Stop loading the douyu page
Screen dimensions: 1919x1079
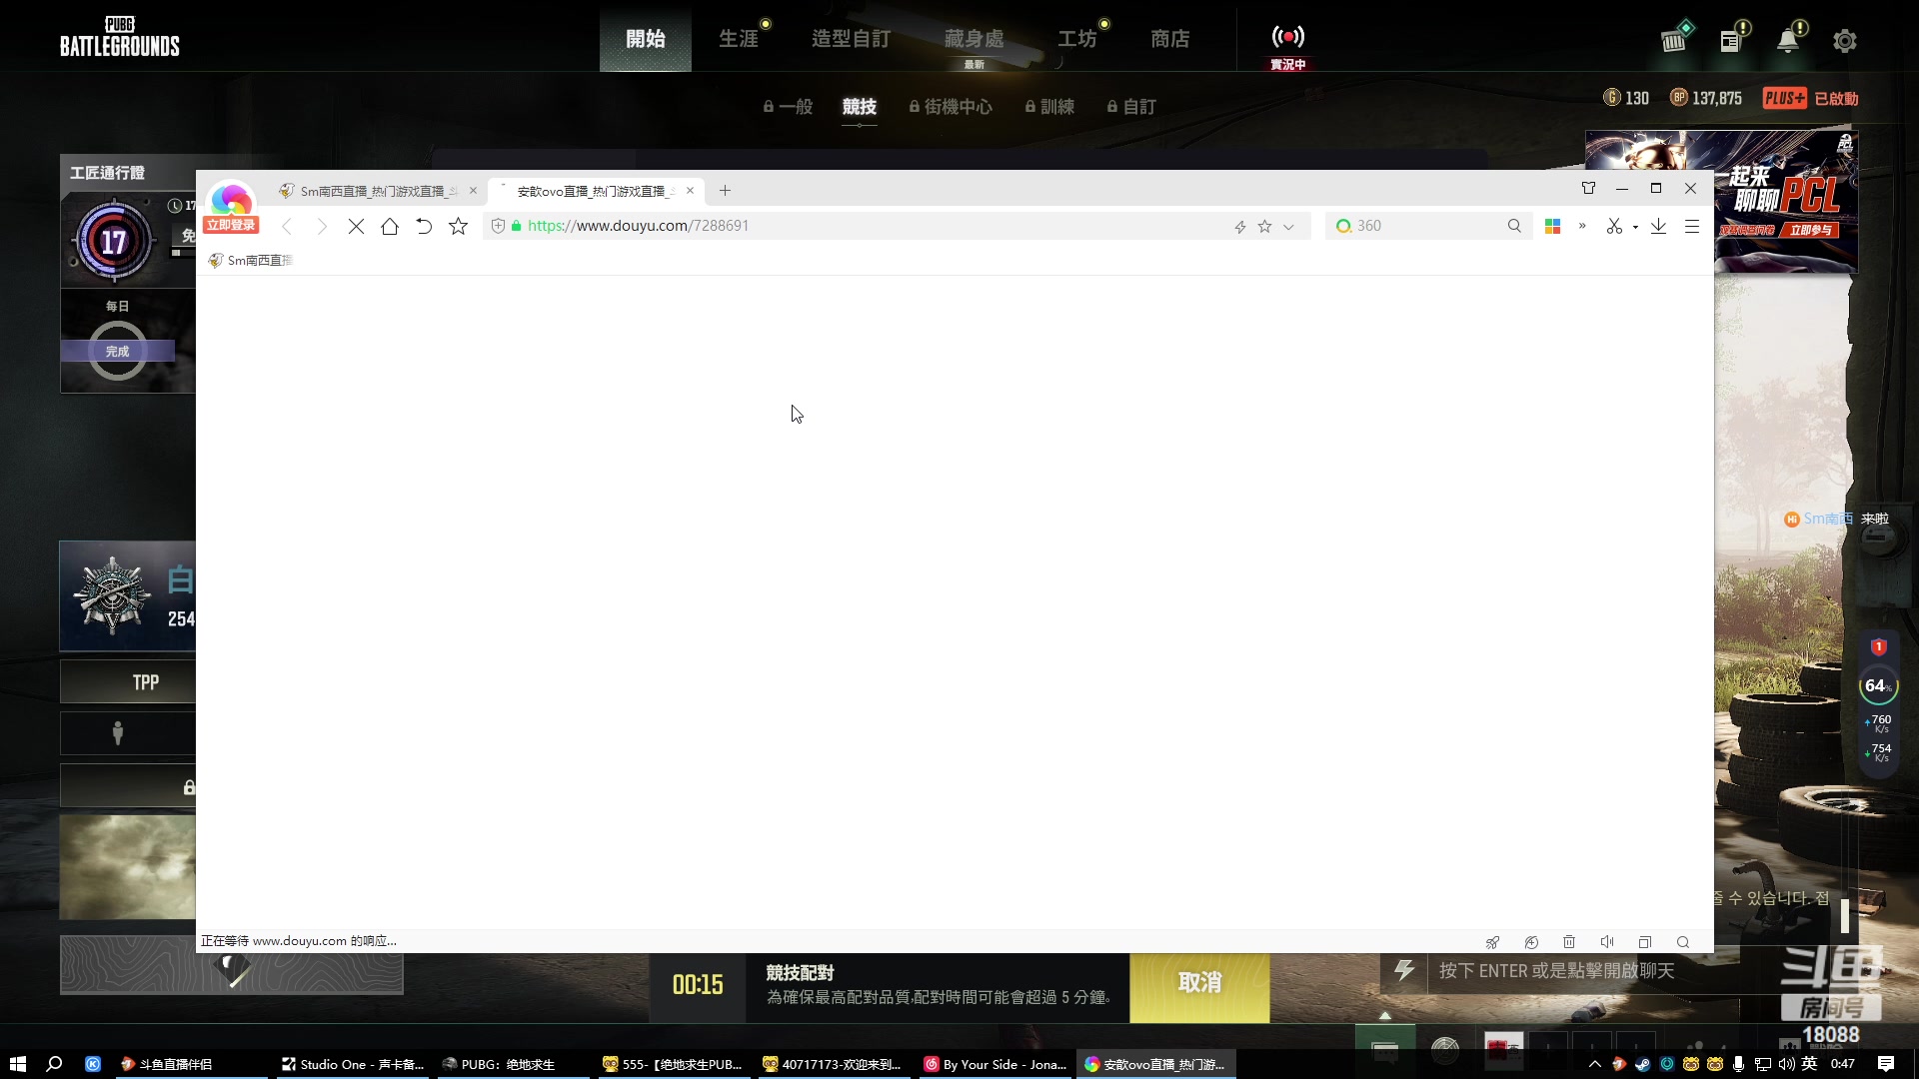click(x=356, y=227)
